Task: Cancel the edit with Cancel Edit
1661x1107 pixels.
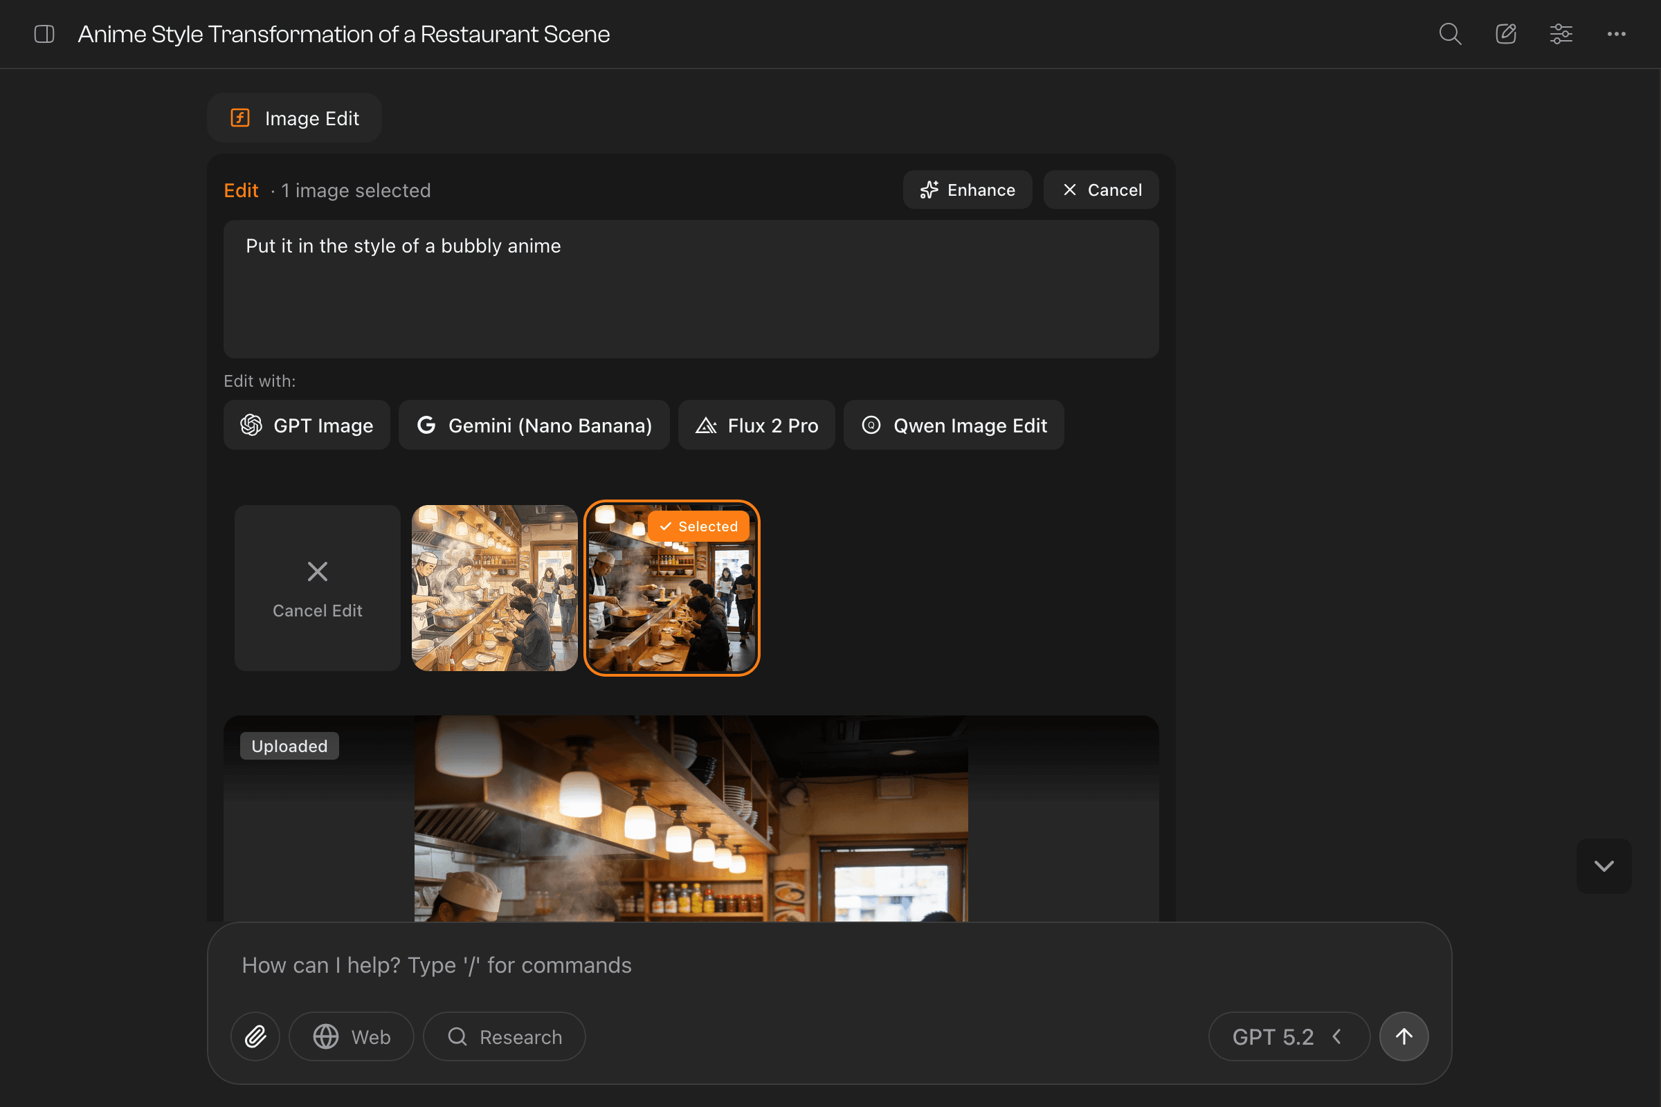Action: click(317, 588)
